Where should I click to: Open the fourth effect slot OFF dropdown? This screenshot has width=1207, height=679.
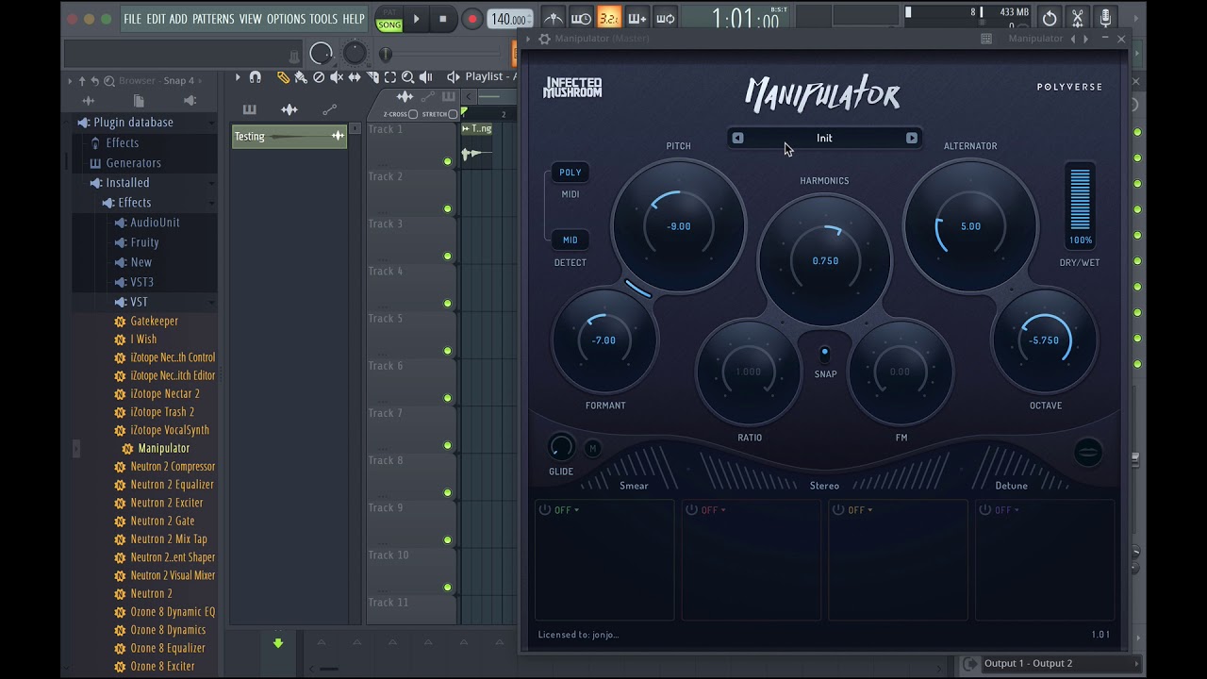(1006, 510)
